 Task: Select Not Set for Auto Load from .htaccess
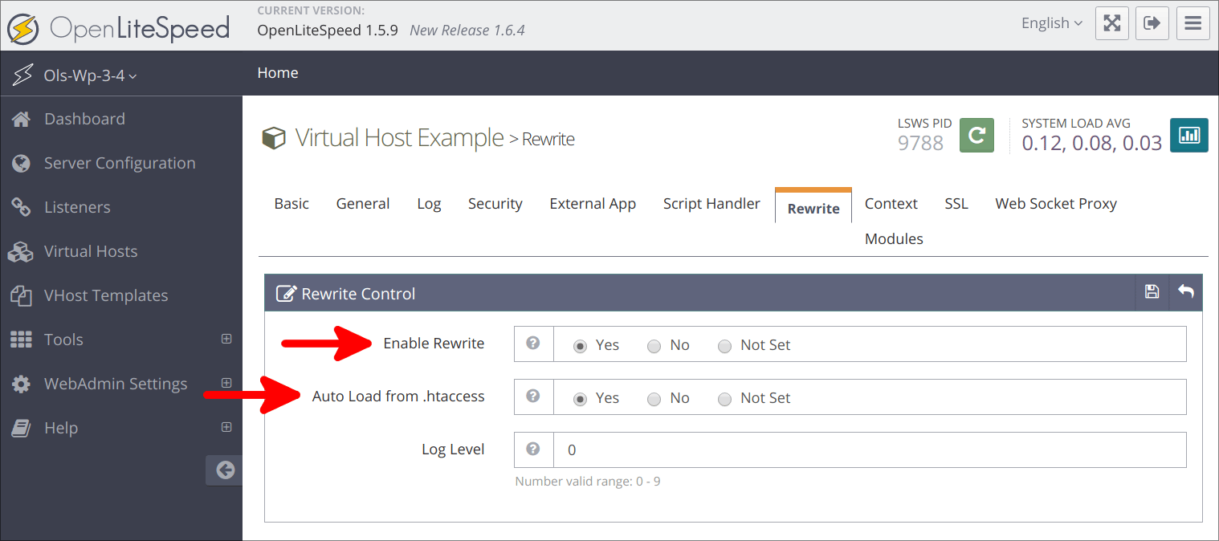click(x=724, y=399)
